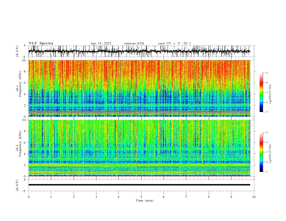Click ch.1 frequency tick "10" kHz

[25, 60]
